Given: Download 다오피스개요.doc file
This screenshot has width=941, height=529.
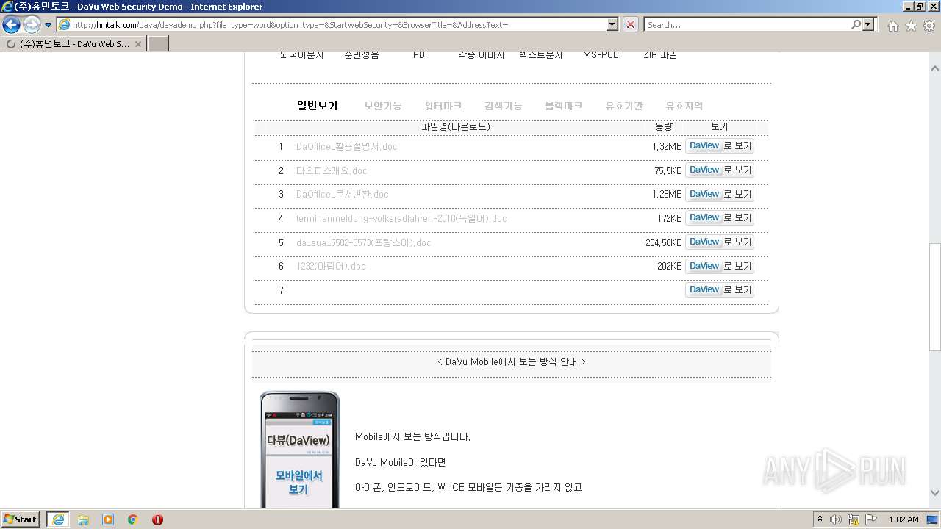Looking at the screenshot, I should pyautogui.click(x=332, y=170).
